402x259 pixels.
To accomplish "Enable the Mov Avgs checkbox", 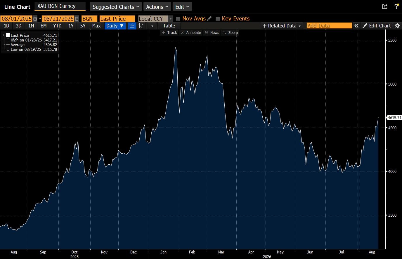I will pos(178,19).
